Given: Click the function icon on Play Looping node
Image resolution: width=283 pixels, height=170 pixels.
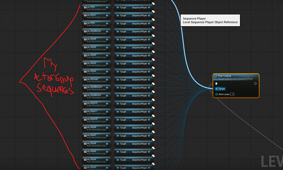Looking at the screenshot, I should coord(216,76).
